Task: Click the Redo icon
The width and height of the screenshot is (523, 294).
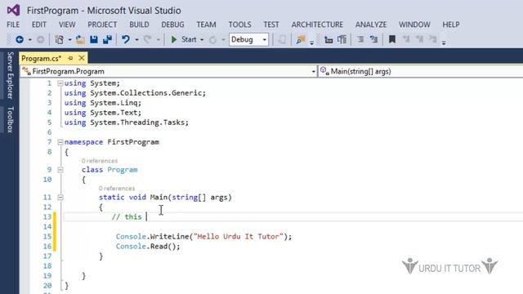Action: pyautogui.click(x=147, y=40)
